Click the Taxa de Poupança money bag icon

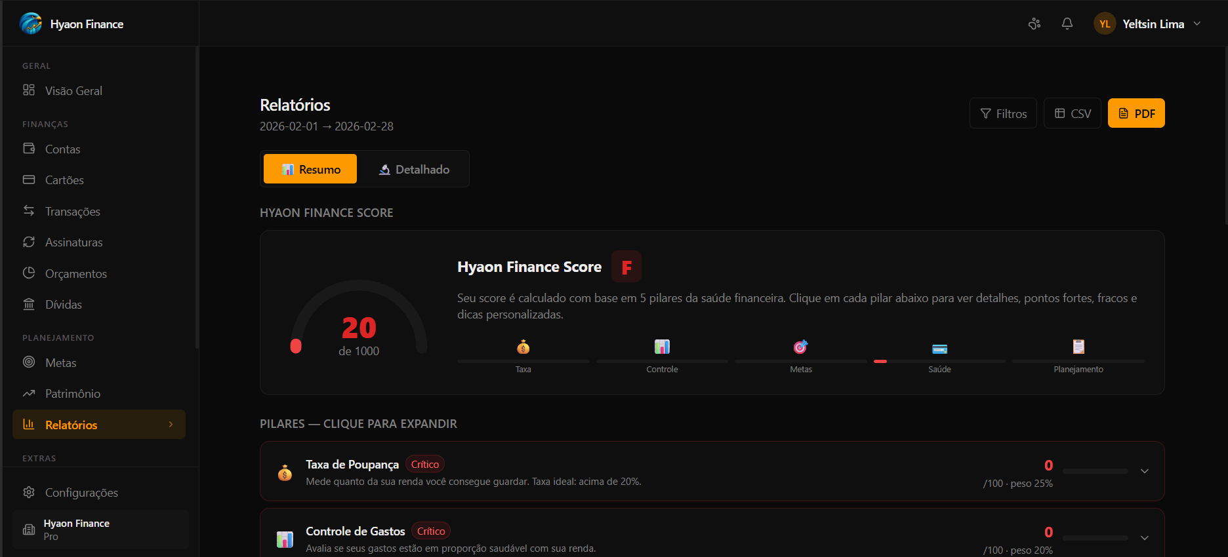285,472
